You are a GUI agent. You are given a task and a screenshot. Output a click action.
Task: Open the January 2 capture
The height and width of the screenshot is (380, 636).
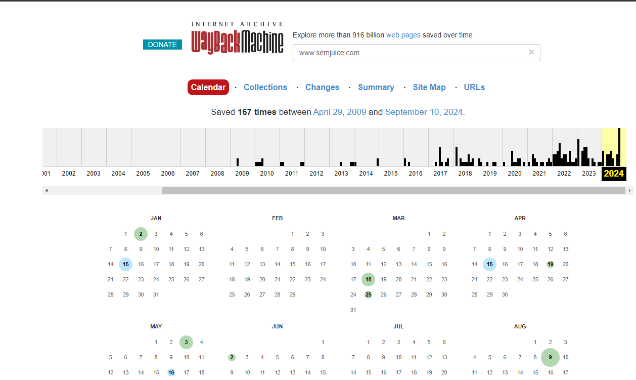(141, 234)
